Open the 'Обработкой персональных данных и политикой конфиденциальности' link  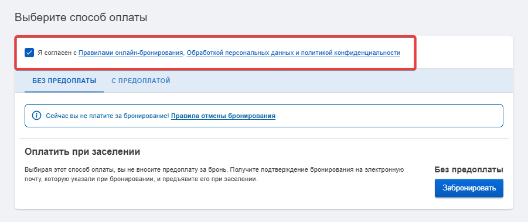click(x=293, y=53)
